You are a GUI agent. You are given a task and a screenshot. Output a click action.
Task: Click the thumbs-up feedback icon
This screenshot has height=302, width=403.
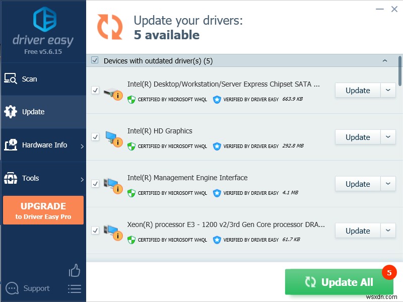pyautogui.click(x=74, y=270)
